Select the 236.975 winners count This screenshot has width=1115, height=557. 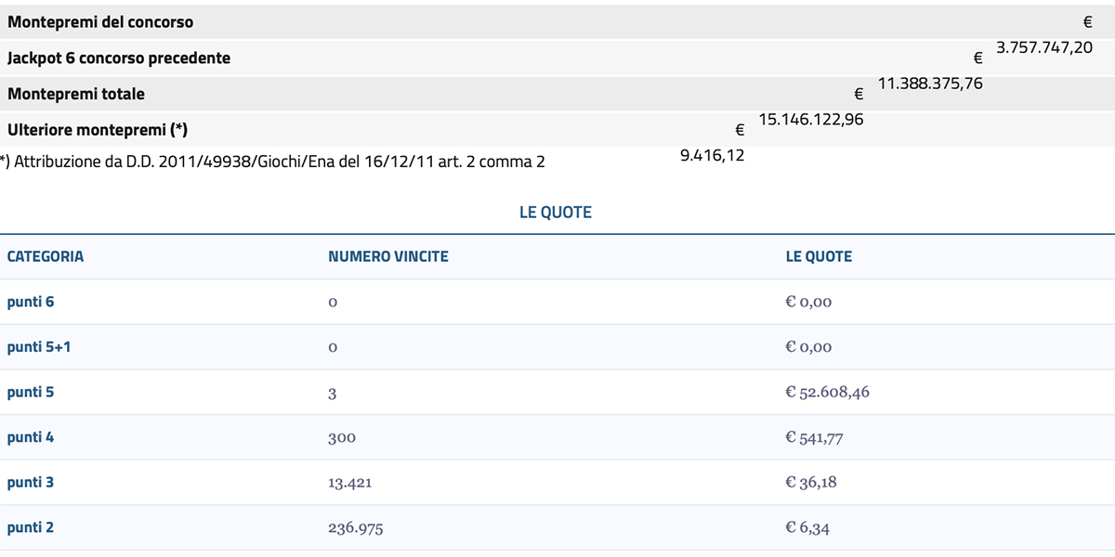355,527
